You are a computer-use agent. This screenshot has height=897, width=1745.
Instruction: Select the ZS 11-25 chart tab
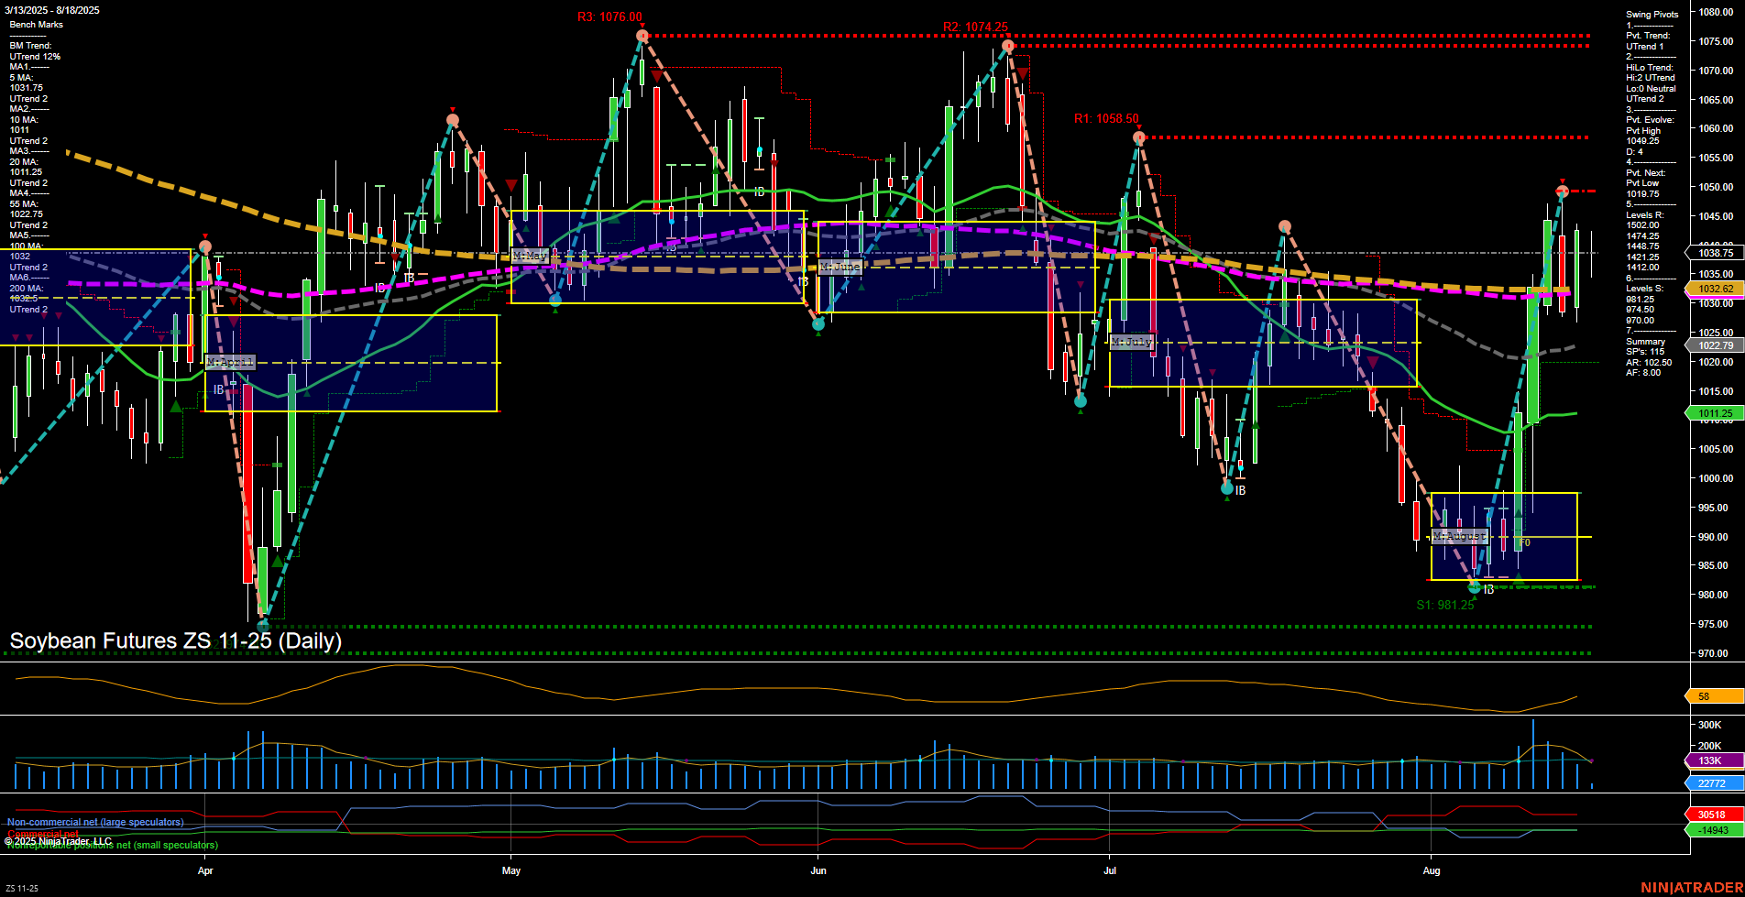(x=22, y=887)
